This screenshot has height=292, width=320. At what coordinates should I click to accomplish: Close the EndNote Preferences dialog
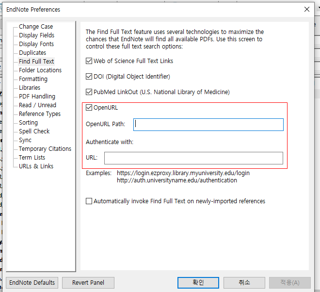click(307, 9)
